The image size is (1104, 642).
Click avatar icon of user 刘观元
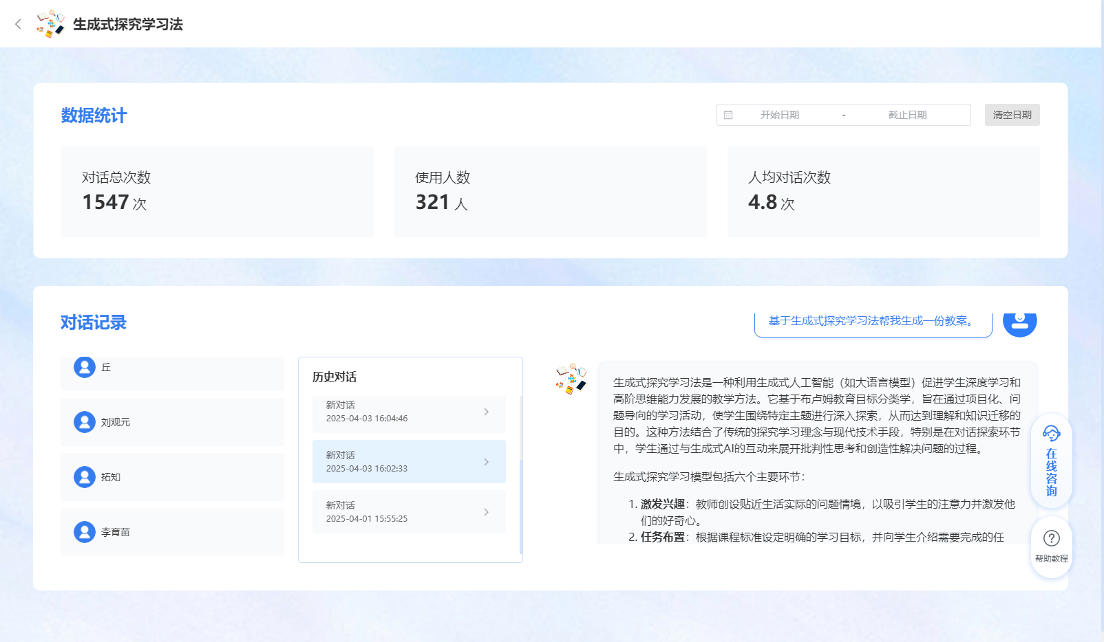[85, 422]
